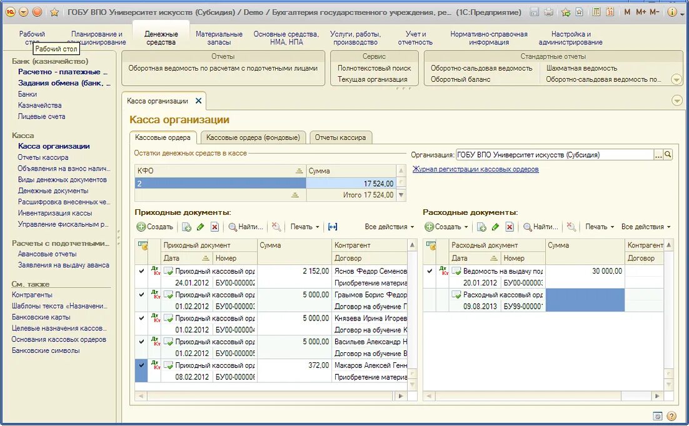Viewport: 689px width, 426px height.
Task: Open the calculator icon in title bar
Action: point(596,12)
